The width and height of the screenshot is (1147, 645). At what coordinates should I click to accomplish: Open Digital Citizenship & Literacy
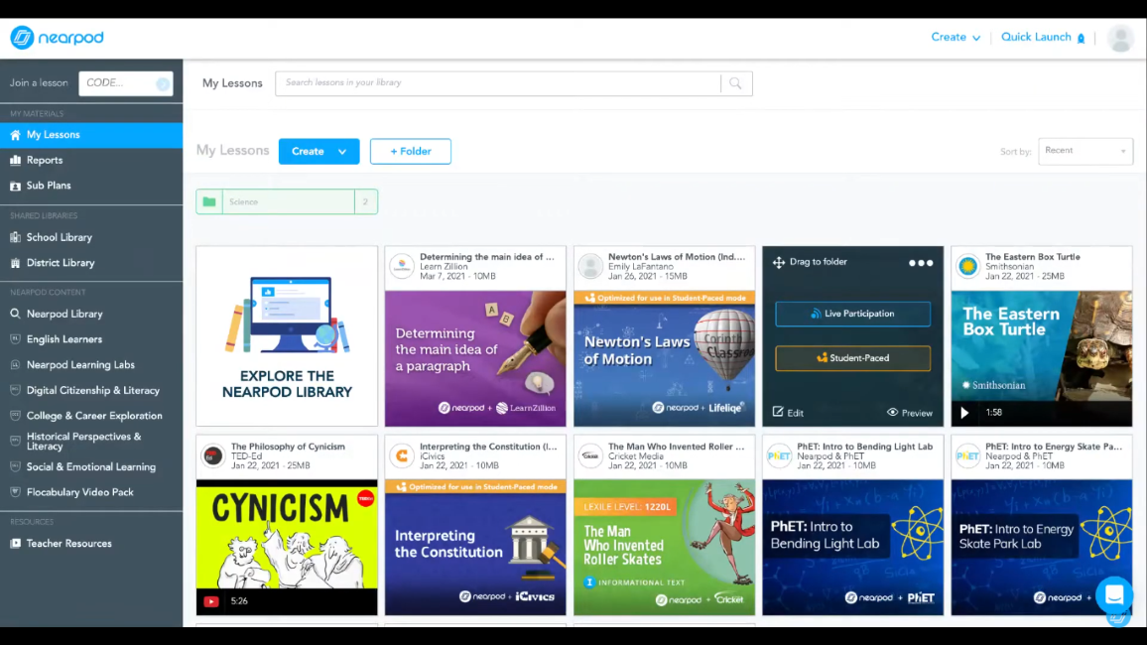(x=91, y=391)
